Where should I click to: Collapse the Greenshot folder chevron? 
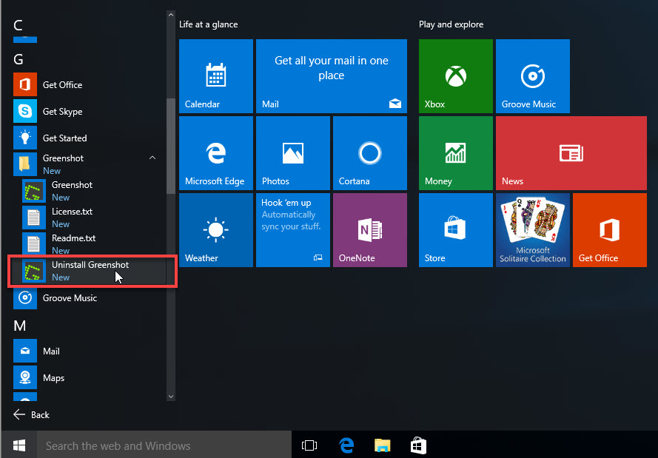(152, 158)
